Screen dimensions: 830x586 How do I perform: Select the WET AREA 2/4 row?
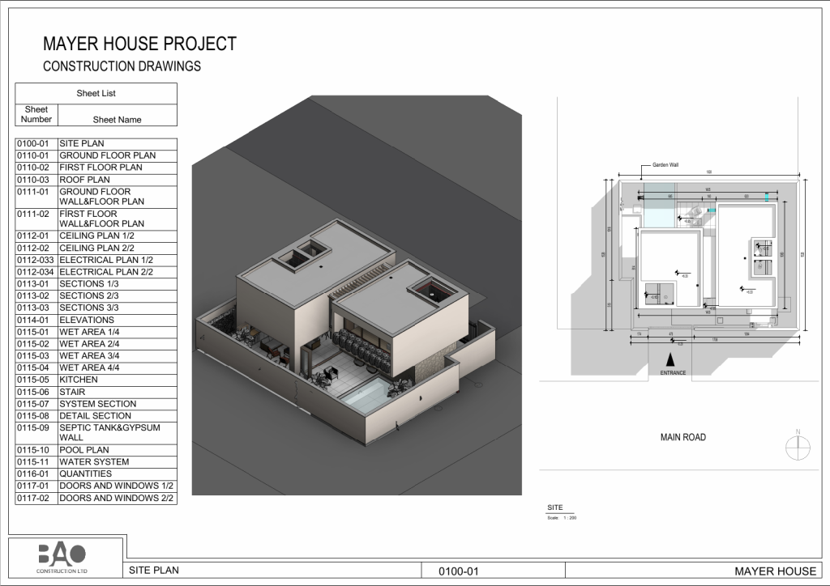pyautogui.click(x=96, y=344)
